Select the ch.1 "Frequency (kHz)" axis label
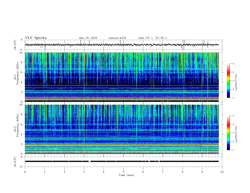This screenshot has height=193, width=250. point(18,73)
